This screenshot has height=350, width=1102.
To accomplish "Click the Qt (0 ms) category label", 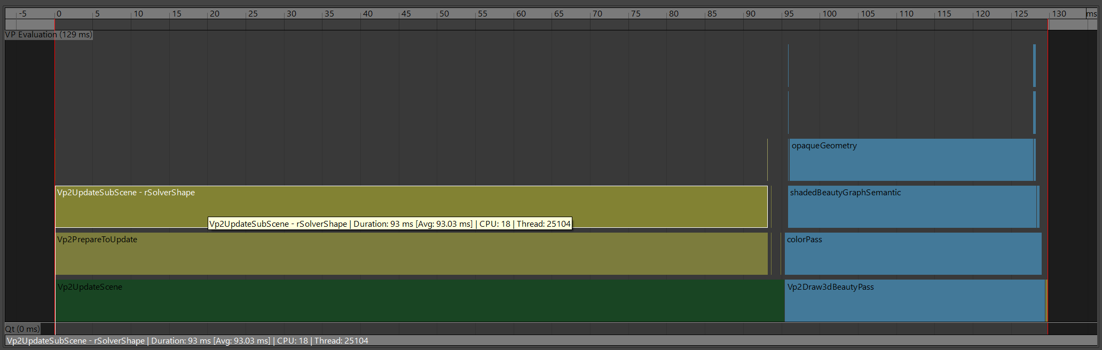I will 22,329.
